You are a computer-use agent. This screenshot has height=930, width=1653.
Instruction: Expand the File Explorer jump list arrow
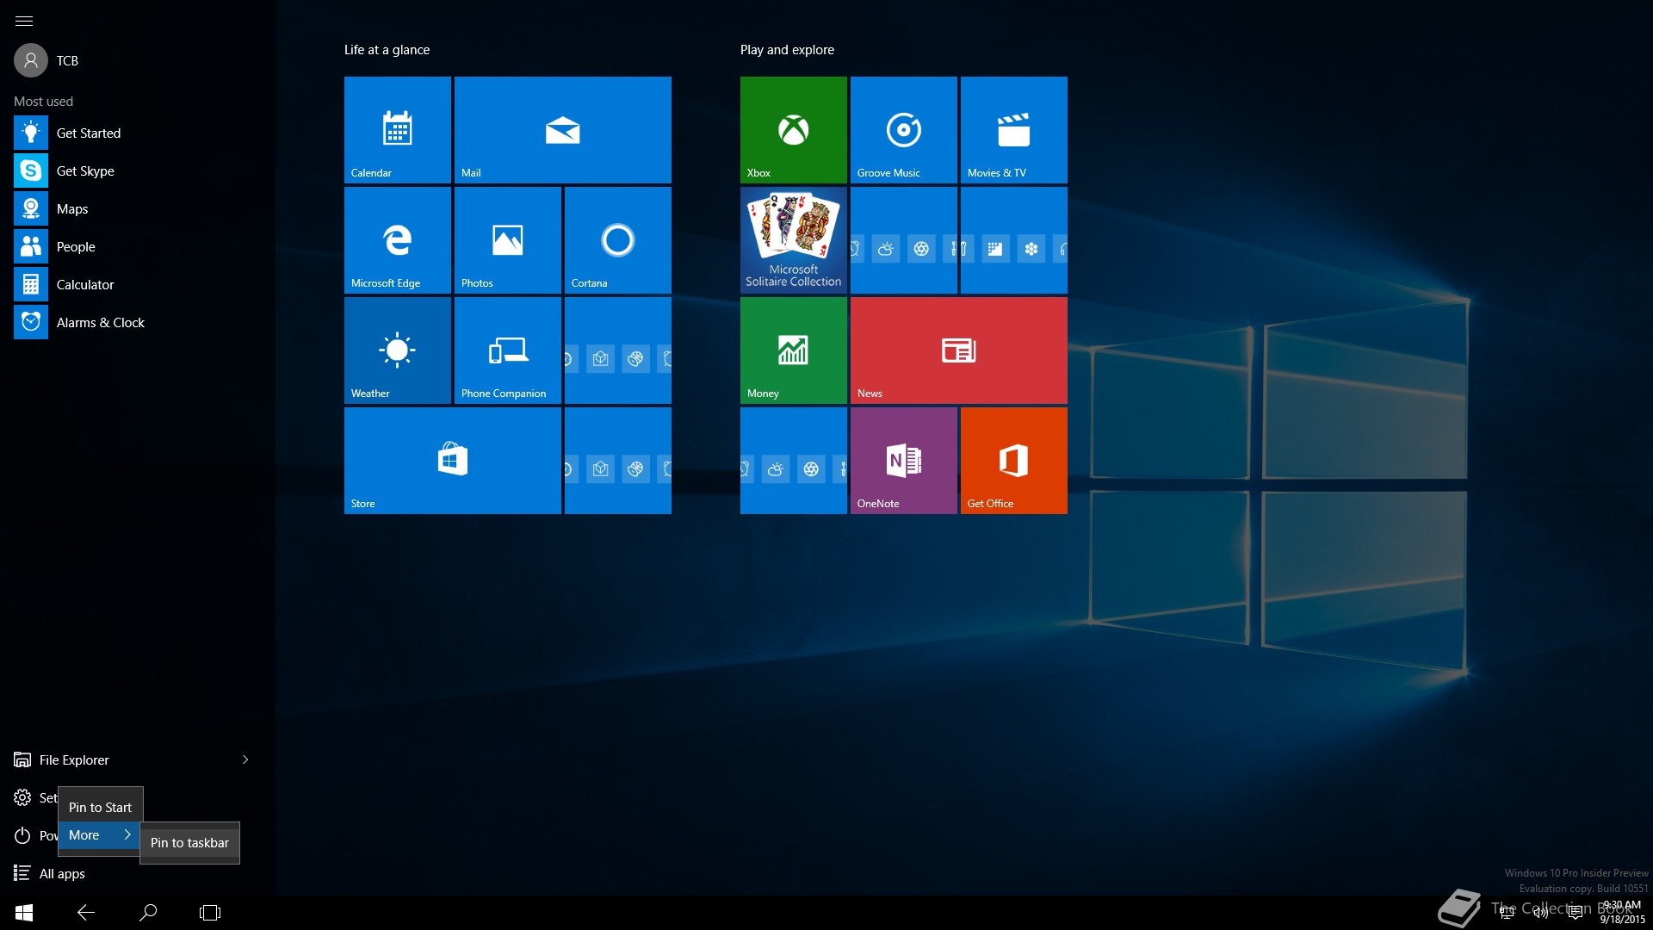pyautogui.click(x=245, y=759)
